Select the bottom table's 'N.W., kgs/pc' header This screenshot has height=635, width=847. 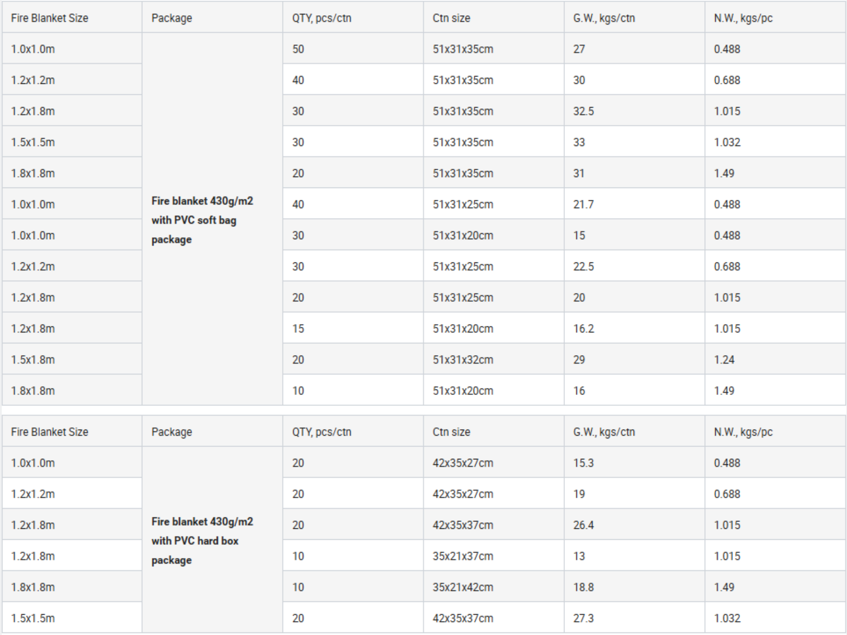pos(743,432)
